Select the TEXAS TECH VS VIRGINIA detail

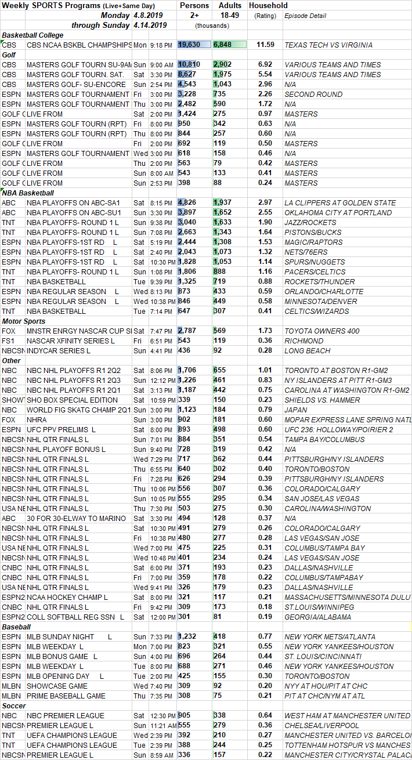coord(328,45)
